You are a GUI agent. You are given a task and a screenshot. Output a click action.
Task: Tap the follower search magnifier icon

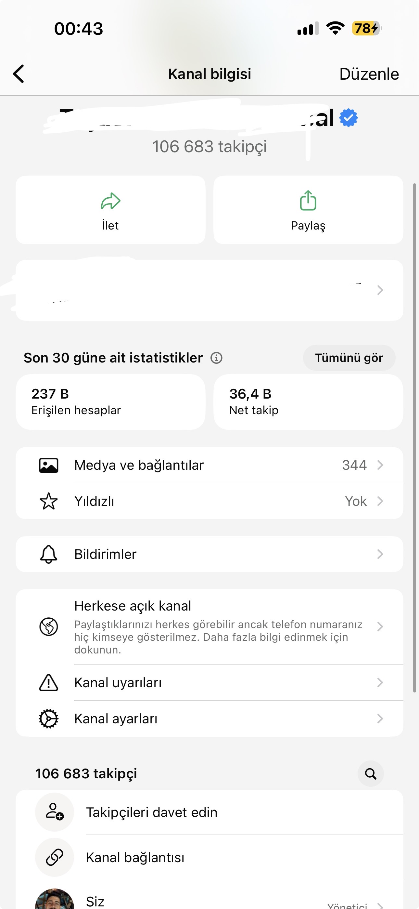pos(370,773)
